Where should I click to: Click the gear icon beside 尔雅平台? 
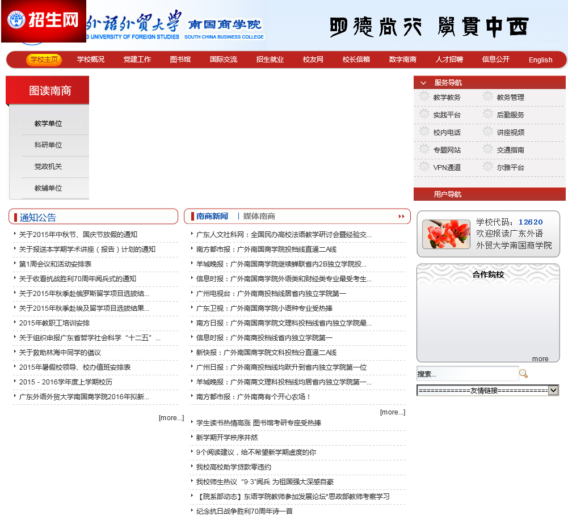[x=487, y=167]
